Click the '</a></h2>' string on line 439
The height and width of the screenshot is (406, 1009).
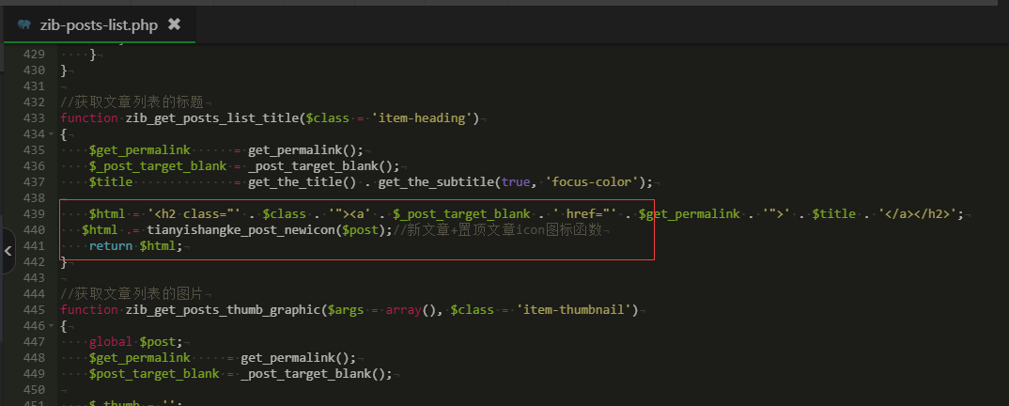(917, 213)
